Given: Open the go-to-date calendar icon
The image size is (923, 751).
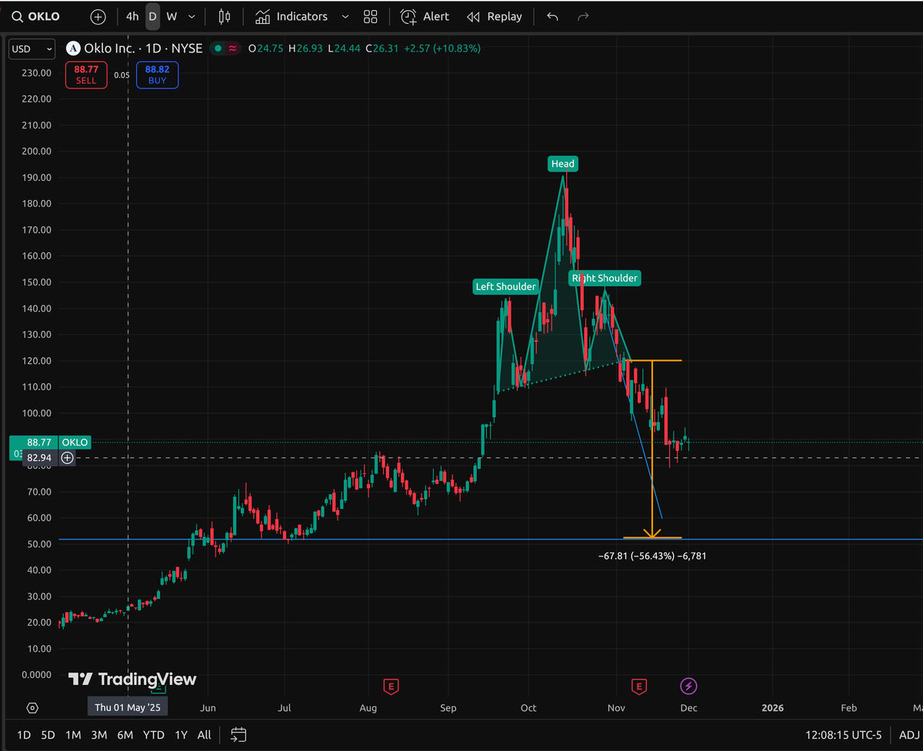Looking at the screenshot, I should pos(238,735).
